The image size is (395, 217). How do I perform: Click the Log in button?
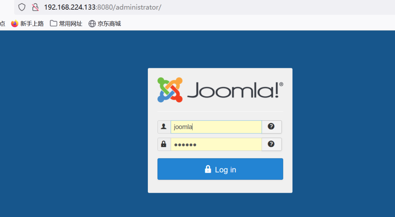click(x=220, y=169)
